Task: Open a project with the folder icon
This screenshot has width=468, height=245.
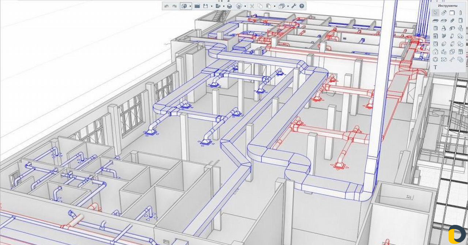Action: click(x=197, y=6)
